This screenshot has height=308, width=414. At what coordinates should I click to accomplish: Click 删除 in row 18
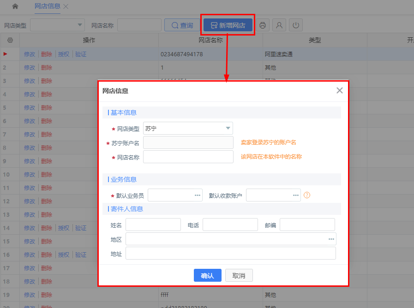coord(47,282)
